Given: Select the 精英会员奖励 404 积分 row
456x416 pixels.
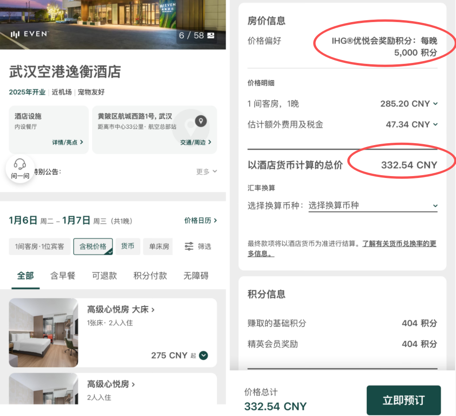Looking at the screenshot, I should (x=342, y=344).
